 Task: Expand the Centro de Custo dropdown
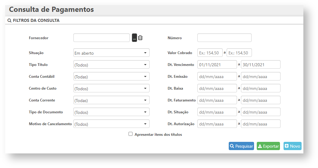coord(111,88)
